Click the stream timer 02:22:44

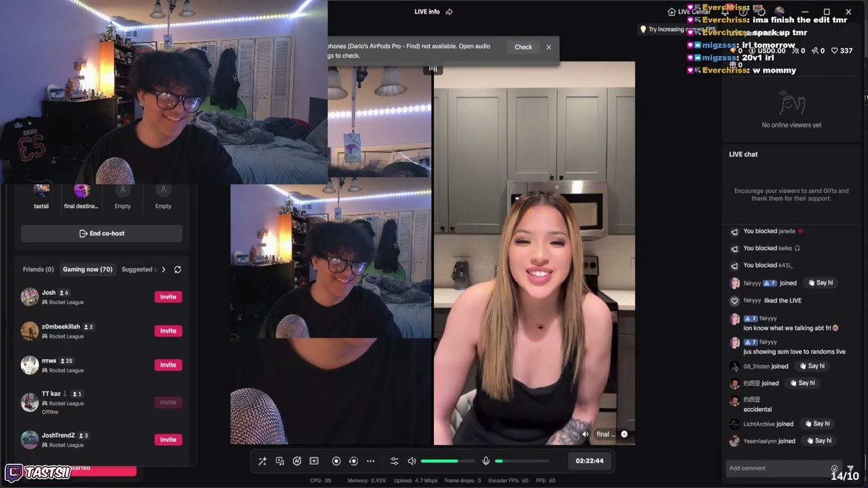[x=589, y=461]
